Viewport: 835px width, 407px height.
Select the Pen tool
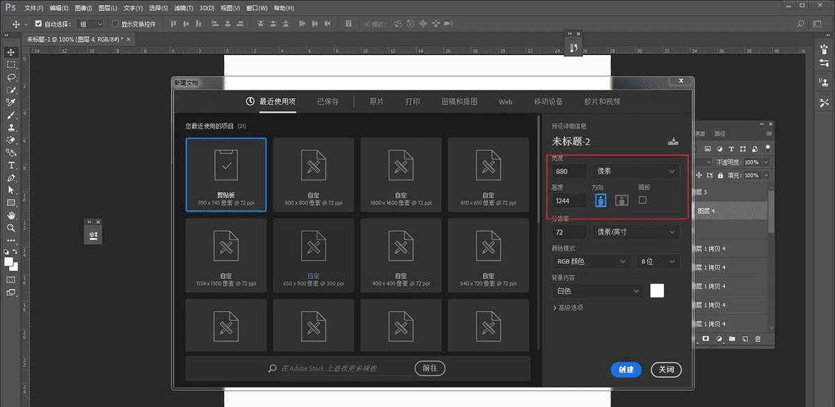11,177
